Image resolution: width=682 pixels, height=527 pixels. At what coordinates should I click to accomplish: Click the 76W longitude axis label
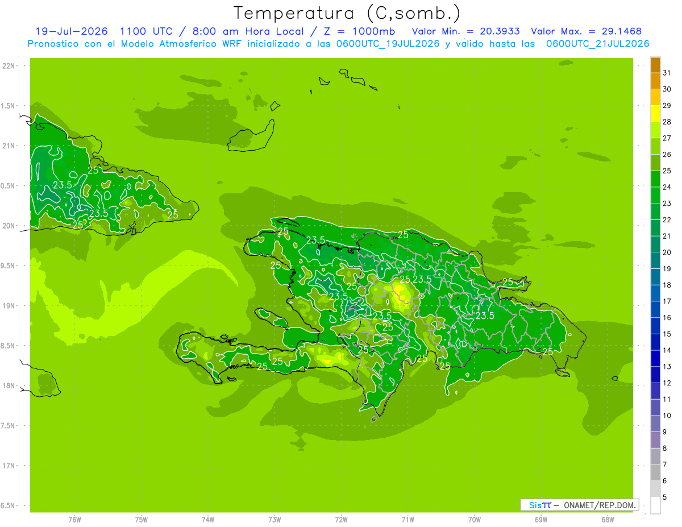pos(74,519)
